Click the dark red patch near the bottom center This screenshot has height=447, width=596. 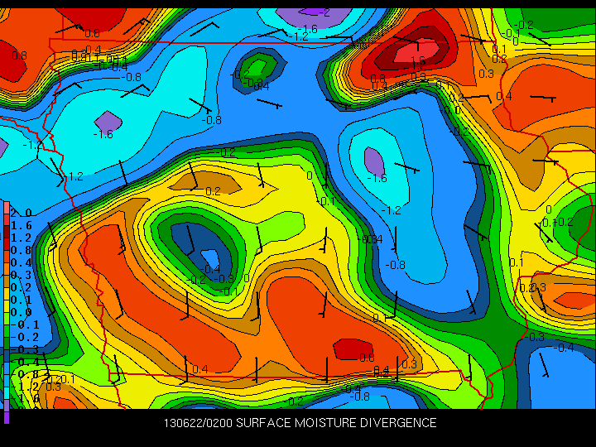tap(352, 348)
